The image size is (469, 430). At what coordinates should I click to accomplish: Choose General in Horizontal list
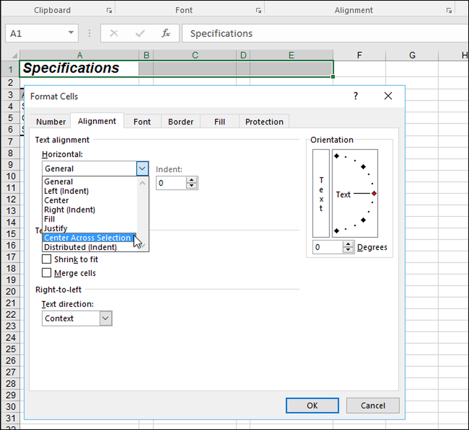(90, 182)
